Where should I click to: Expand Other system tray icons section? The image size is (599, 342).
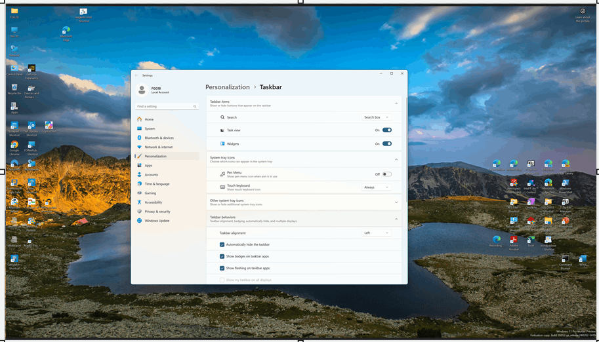pyautogui.click(x=396, y=202)
